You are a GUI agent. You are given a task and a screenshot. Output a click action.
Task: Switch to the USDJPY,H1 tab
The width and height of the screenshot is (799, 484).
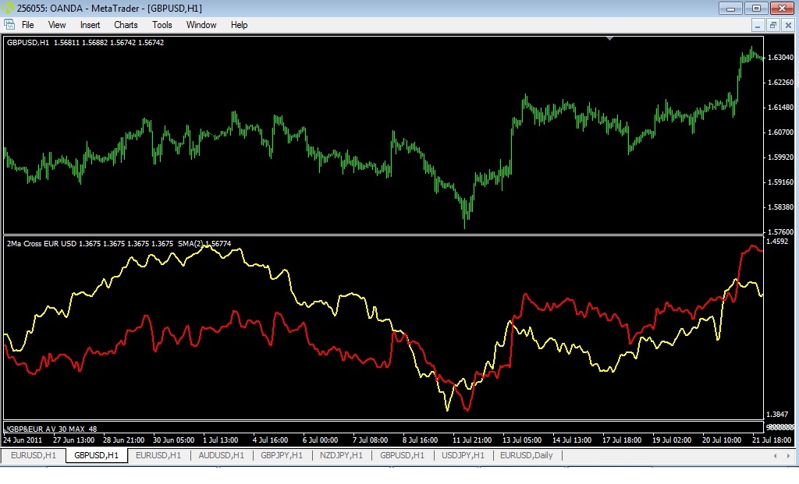(x=463, y=455)
